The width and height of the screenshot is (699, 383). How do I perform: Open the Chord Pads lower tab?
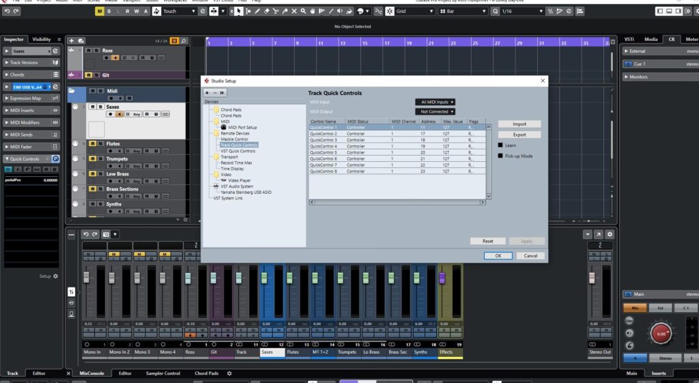click(x=206, y=373)
